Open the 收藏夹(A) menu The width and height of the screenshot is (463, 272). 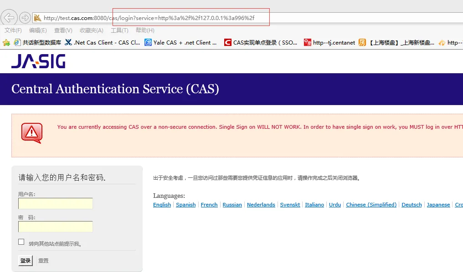[x=91, y=30]
